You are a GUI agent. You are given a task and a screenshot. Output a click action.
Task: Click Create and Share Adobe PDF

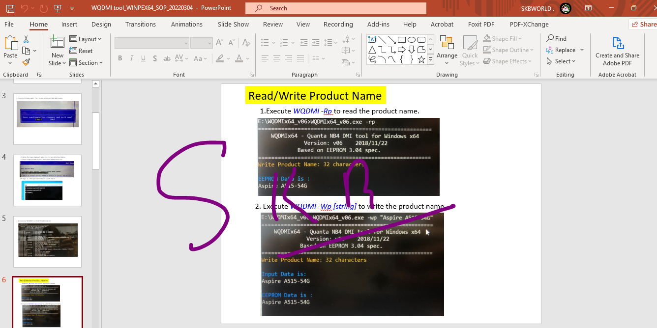tap(617, 51)
